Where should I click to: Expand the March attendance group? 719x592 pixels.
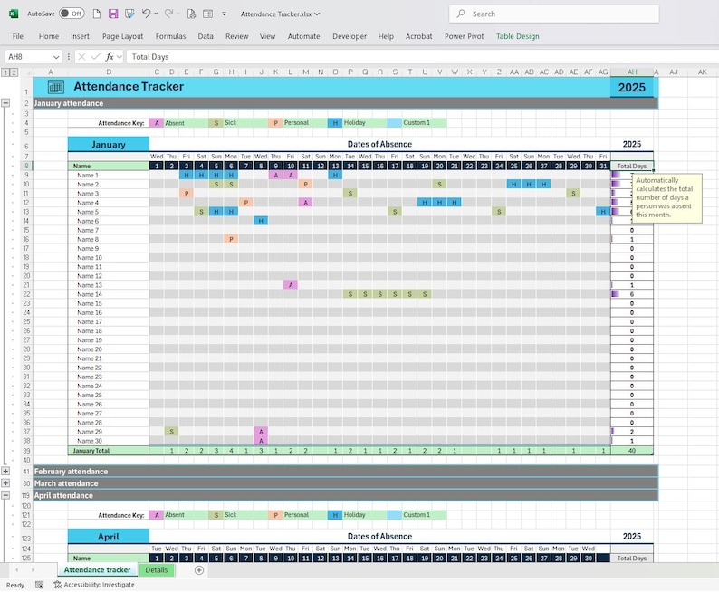(5, 483)
